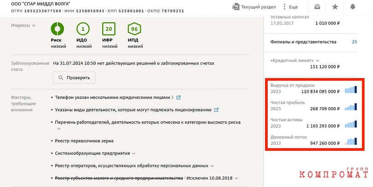Click the net profit value 268 709 000 ₽

coord(325,109)
